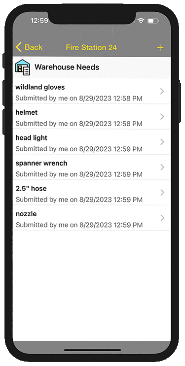Screen dimensions: 185x366
Task: Click the Fire Station 24 title
Action: coord(91,48)
